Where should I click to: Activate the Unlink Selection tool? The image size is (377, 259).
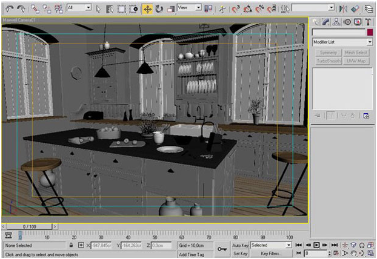(47, 9)
